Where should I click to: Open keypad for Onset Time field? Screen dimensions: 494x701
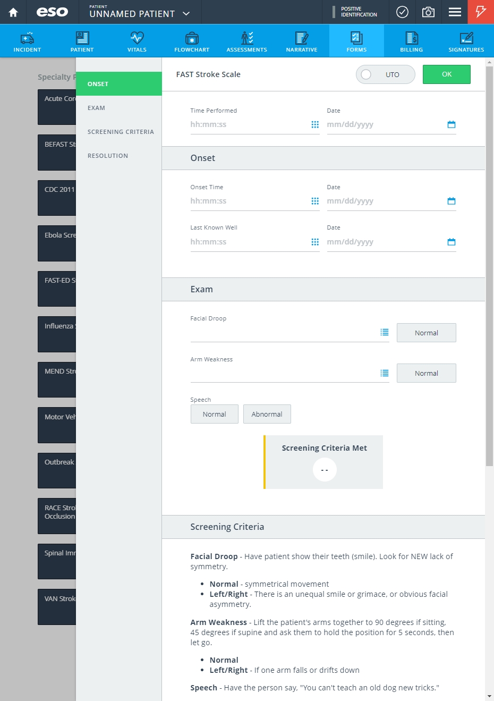tap(315, 201)
